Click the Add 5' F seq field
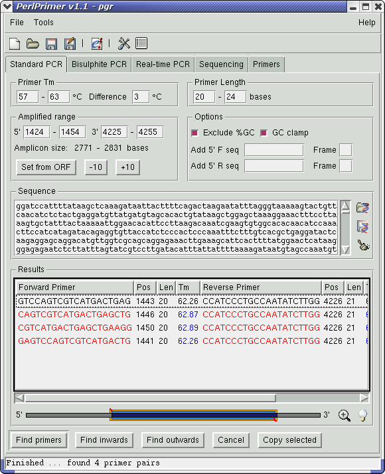Image resolution: width=385 pixels, height=474 pixels. click(274, 150)
